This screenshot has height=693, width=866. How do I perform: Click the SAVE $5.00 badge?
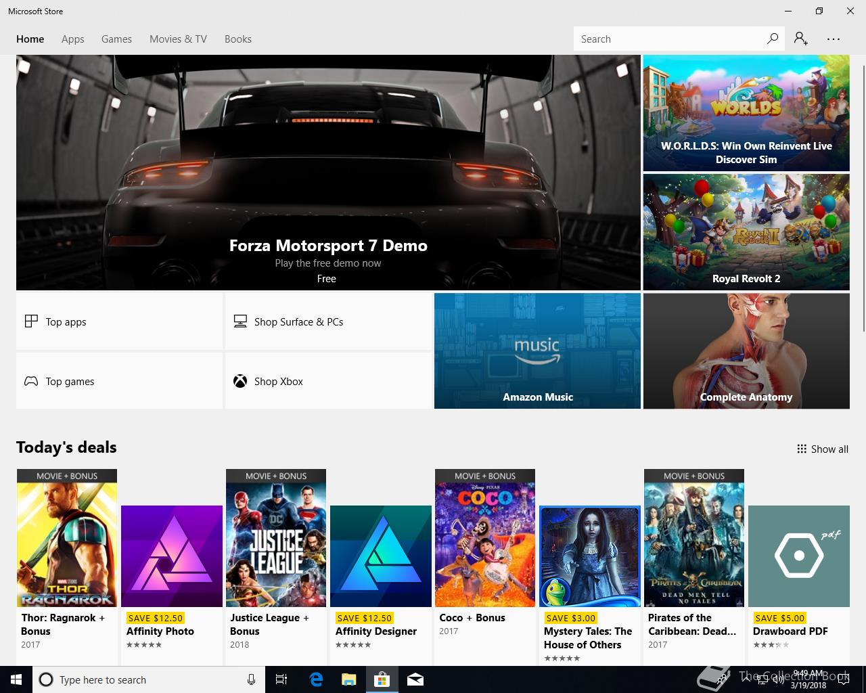779,618
